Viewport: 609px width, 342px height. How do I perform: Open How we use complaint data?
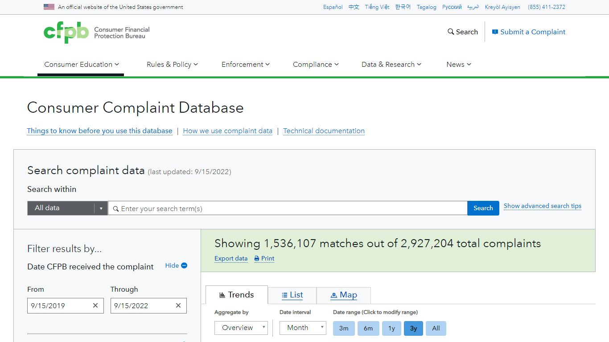[x=228, y=131]
